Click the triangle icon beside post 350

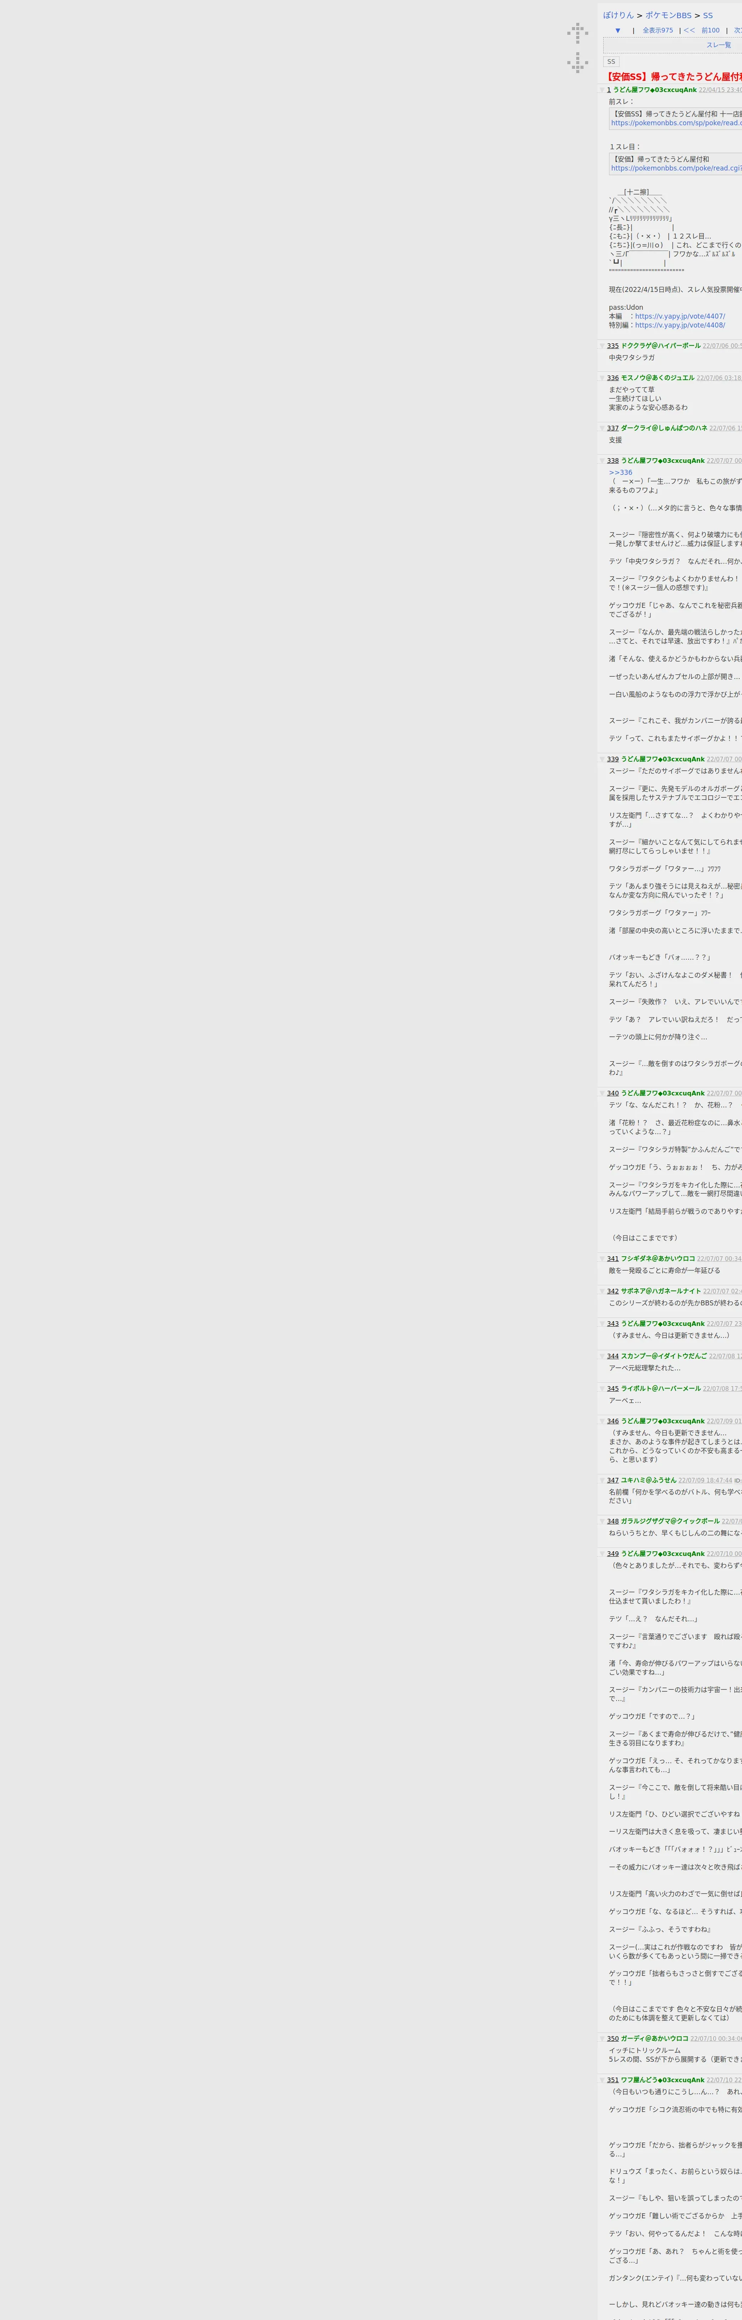602,2039
